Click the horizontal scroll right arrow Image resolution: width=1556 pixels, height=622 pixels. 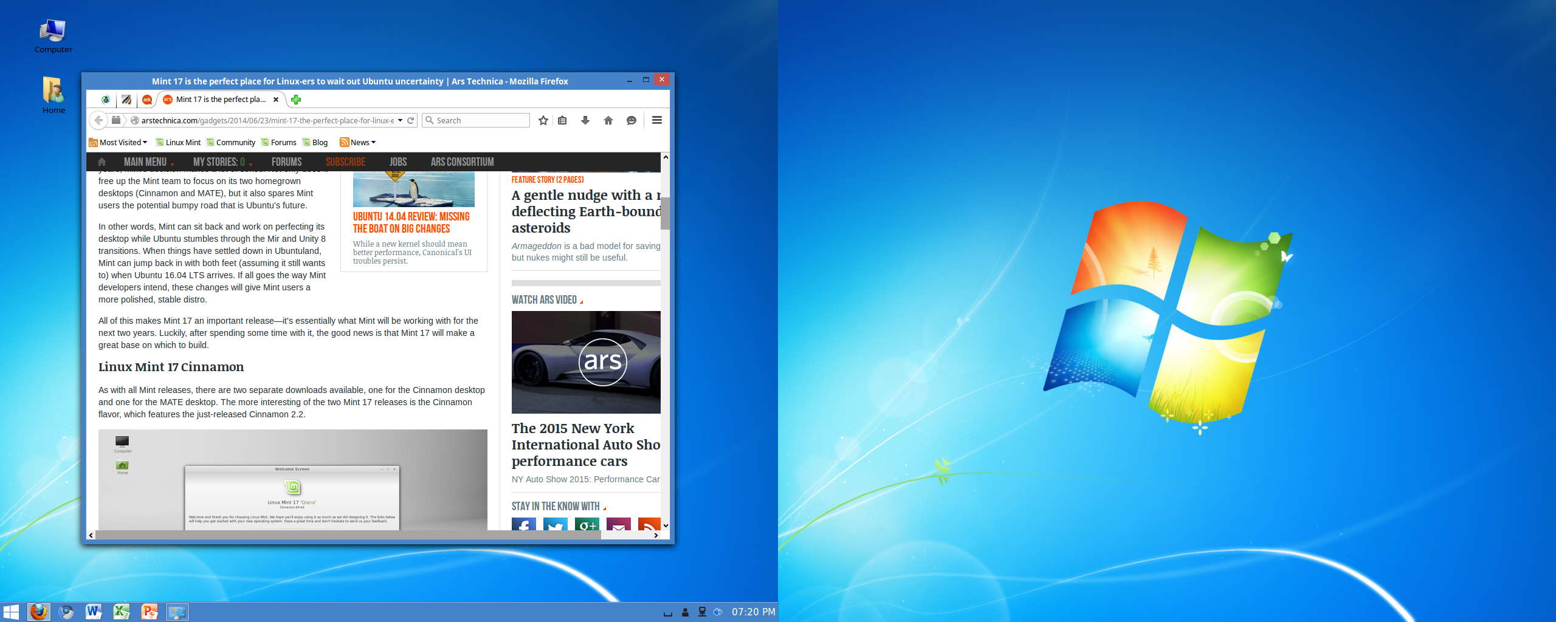point(656,535)
